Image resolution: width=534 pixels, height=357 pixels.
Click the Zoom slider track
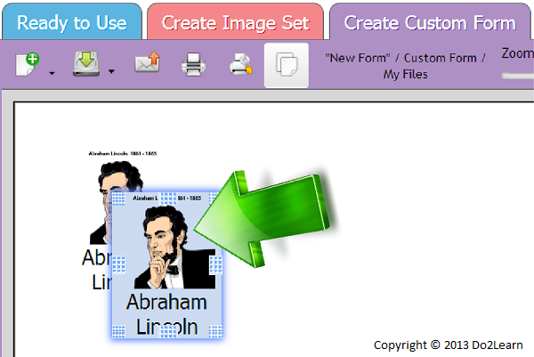coord(518,75)
